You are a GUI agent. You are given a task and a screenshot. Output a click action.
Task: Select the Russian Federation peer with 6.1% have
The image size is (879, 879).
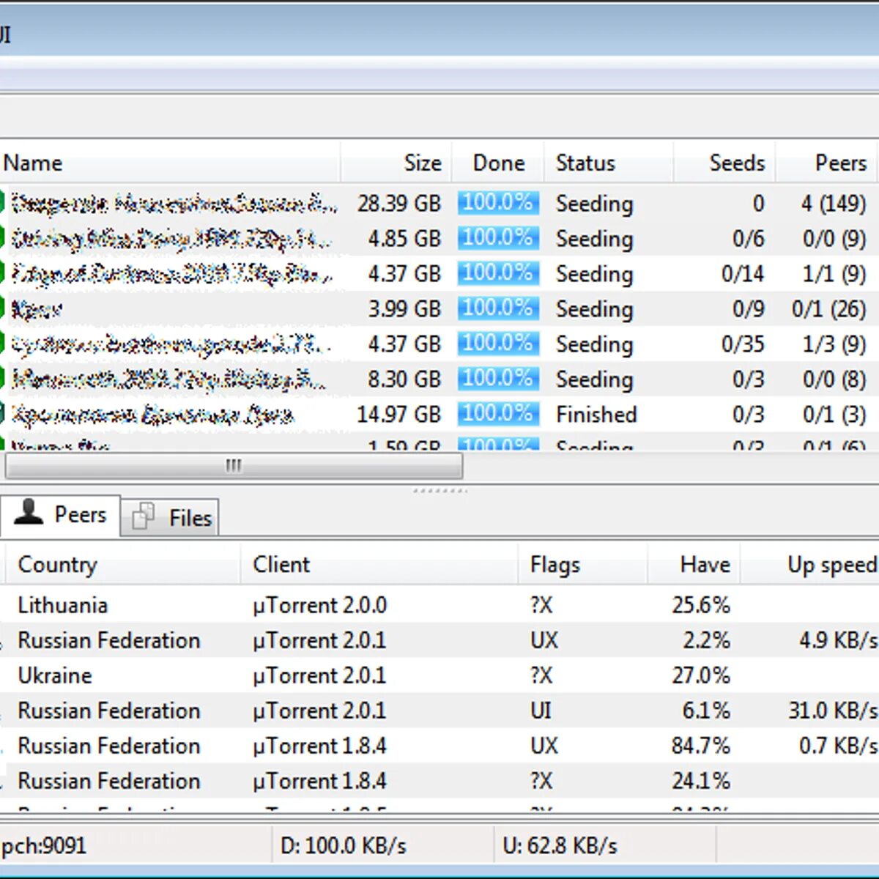click(439, 711)
